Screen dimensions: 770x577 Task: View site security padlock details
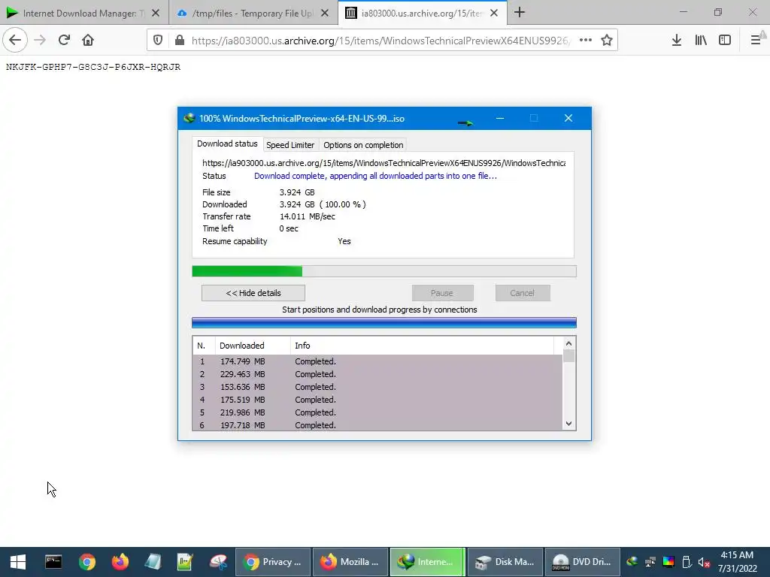click(180, 41)
